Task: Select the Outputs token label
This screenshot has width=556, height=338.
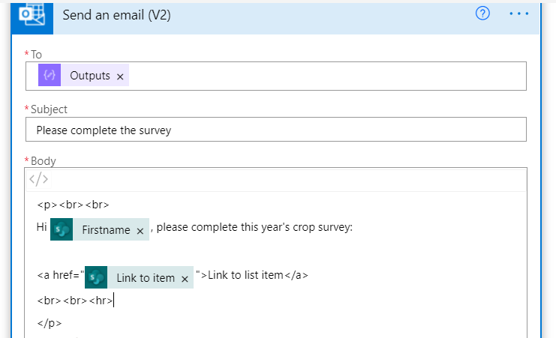Action: point(90,76)
